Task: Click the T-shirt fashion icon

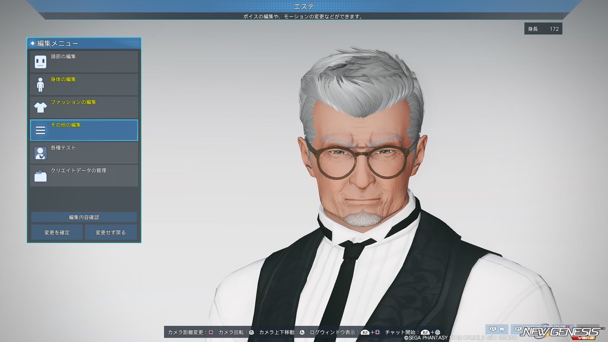Action: click(x=41, y=107)
